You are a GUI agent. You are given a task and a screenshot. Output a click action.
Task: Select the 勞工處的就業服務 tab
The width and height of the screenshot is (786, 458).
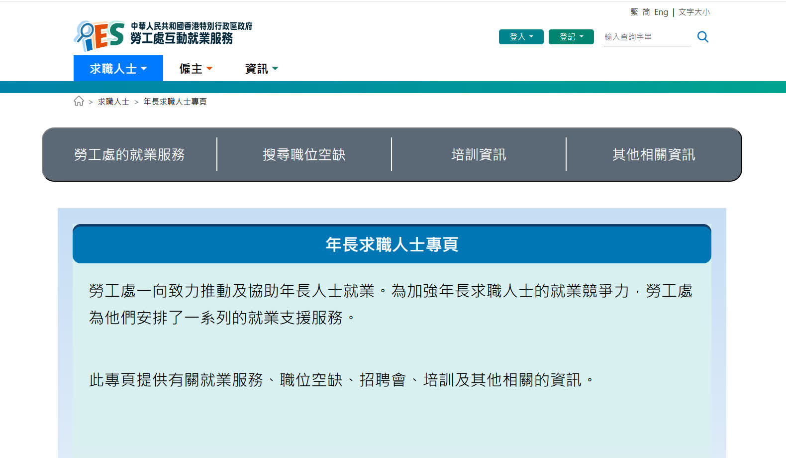[x=129, y=155]
